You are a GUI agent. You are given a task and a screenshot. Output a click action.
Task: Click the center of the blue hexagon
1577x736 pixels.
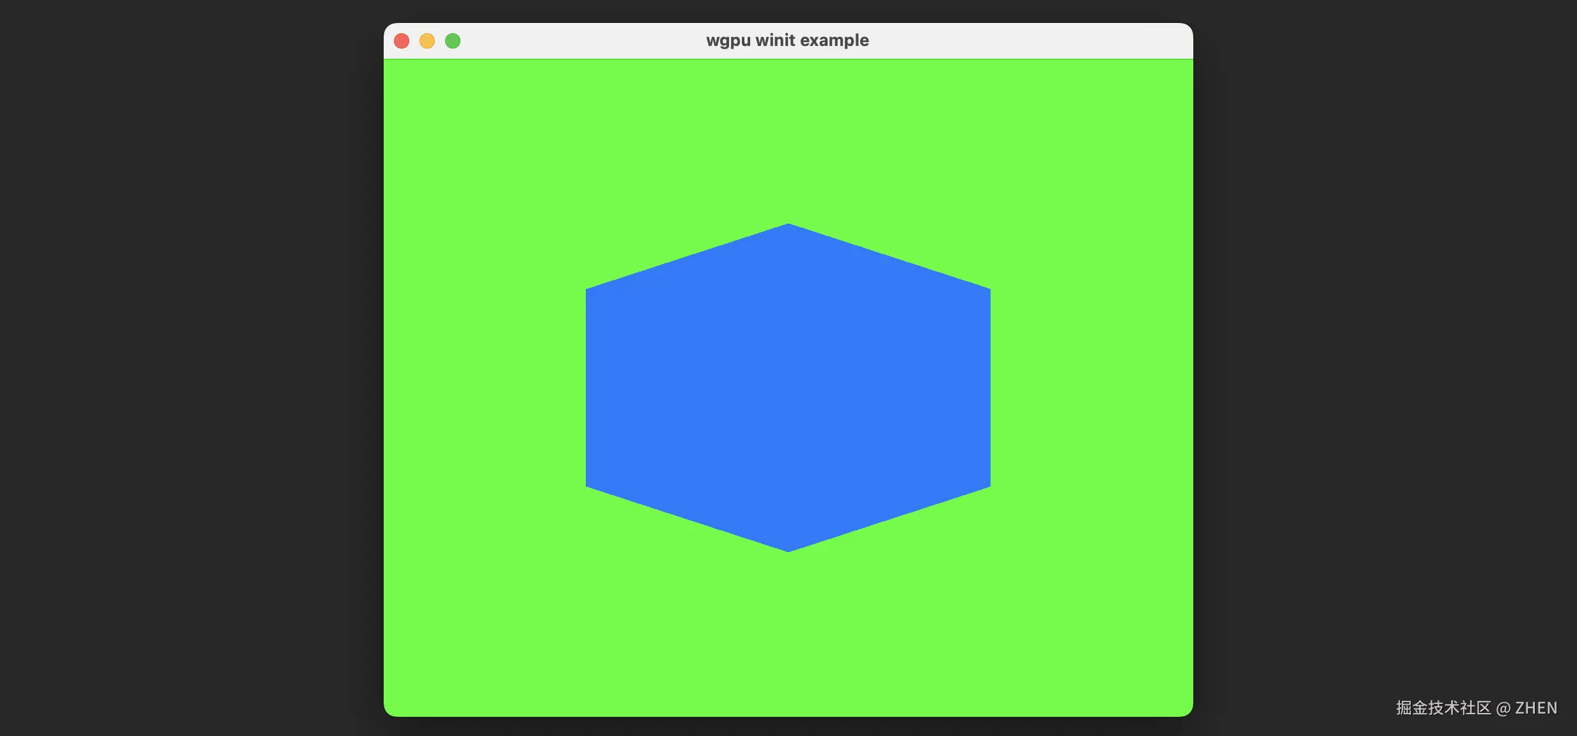pos(788,388)
